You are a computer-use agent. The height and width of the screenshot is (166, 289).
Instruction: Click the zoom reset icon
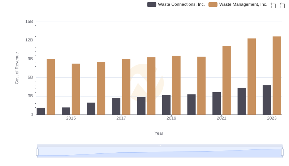click(x=282, y=5)
